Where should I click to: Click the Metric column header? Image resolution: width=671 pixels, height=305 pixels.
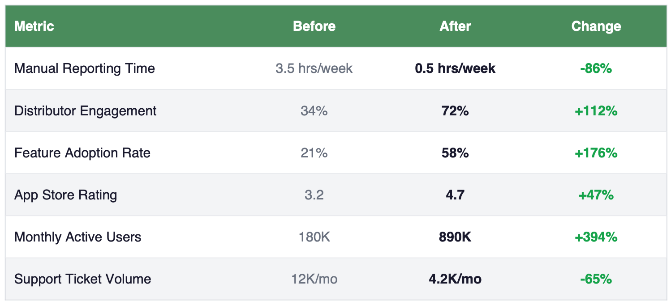click(x=34, y=26)
